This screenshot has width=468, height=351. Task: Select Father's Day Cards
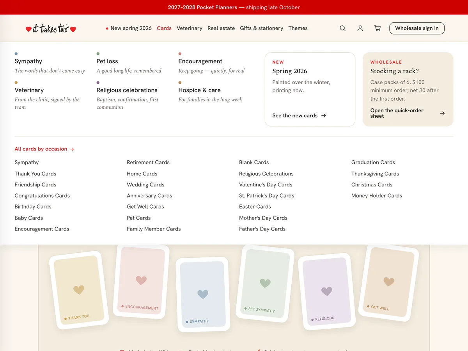[x=262, y=229]
